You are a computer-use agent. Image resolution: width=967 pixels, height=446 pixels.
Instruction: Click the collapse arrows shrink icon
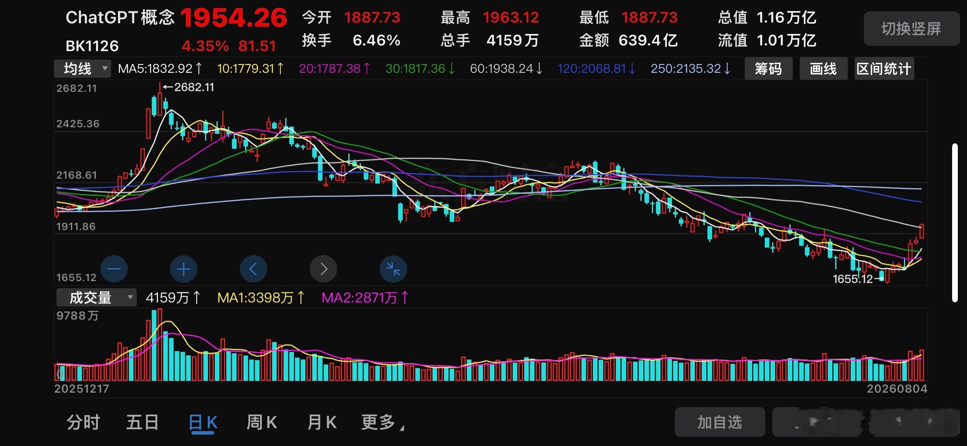point(393,269)
